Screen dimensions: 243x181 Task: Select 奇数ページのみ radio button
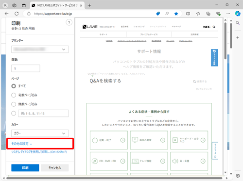tap(14, 95)
